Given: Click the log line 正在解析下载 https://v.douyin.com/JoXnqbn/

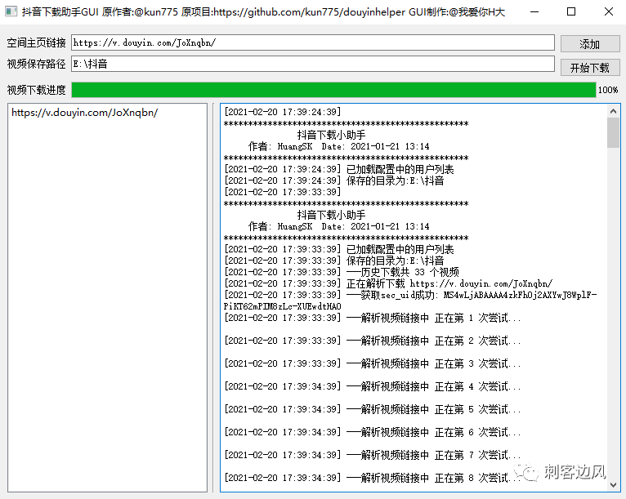Looking at the screenshot, I should (388, 283).
